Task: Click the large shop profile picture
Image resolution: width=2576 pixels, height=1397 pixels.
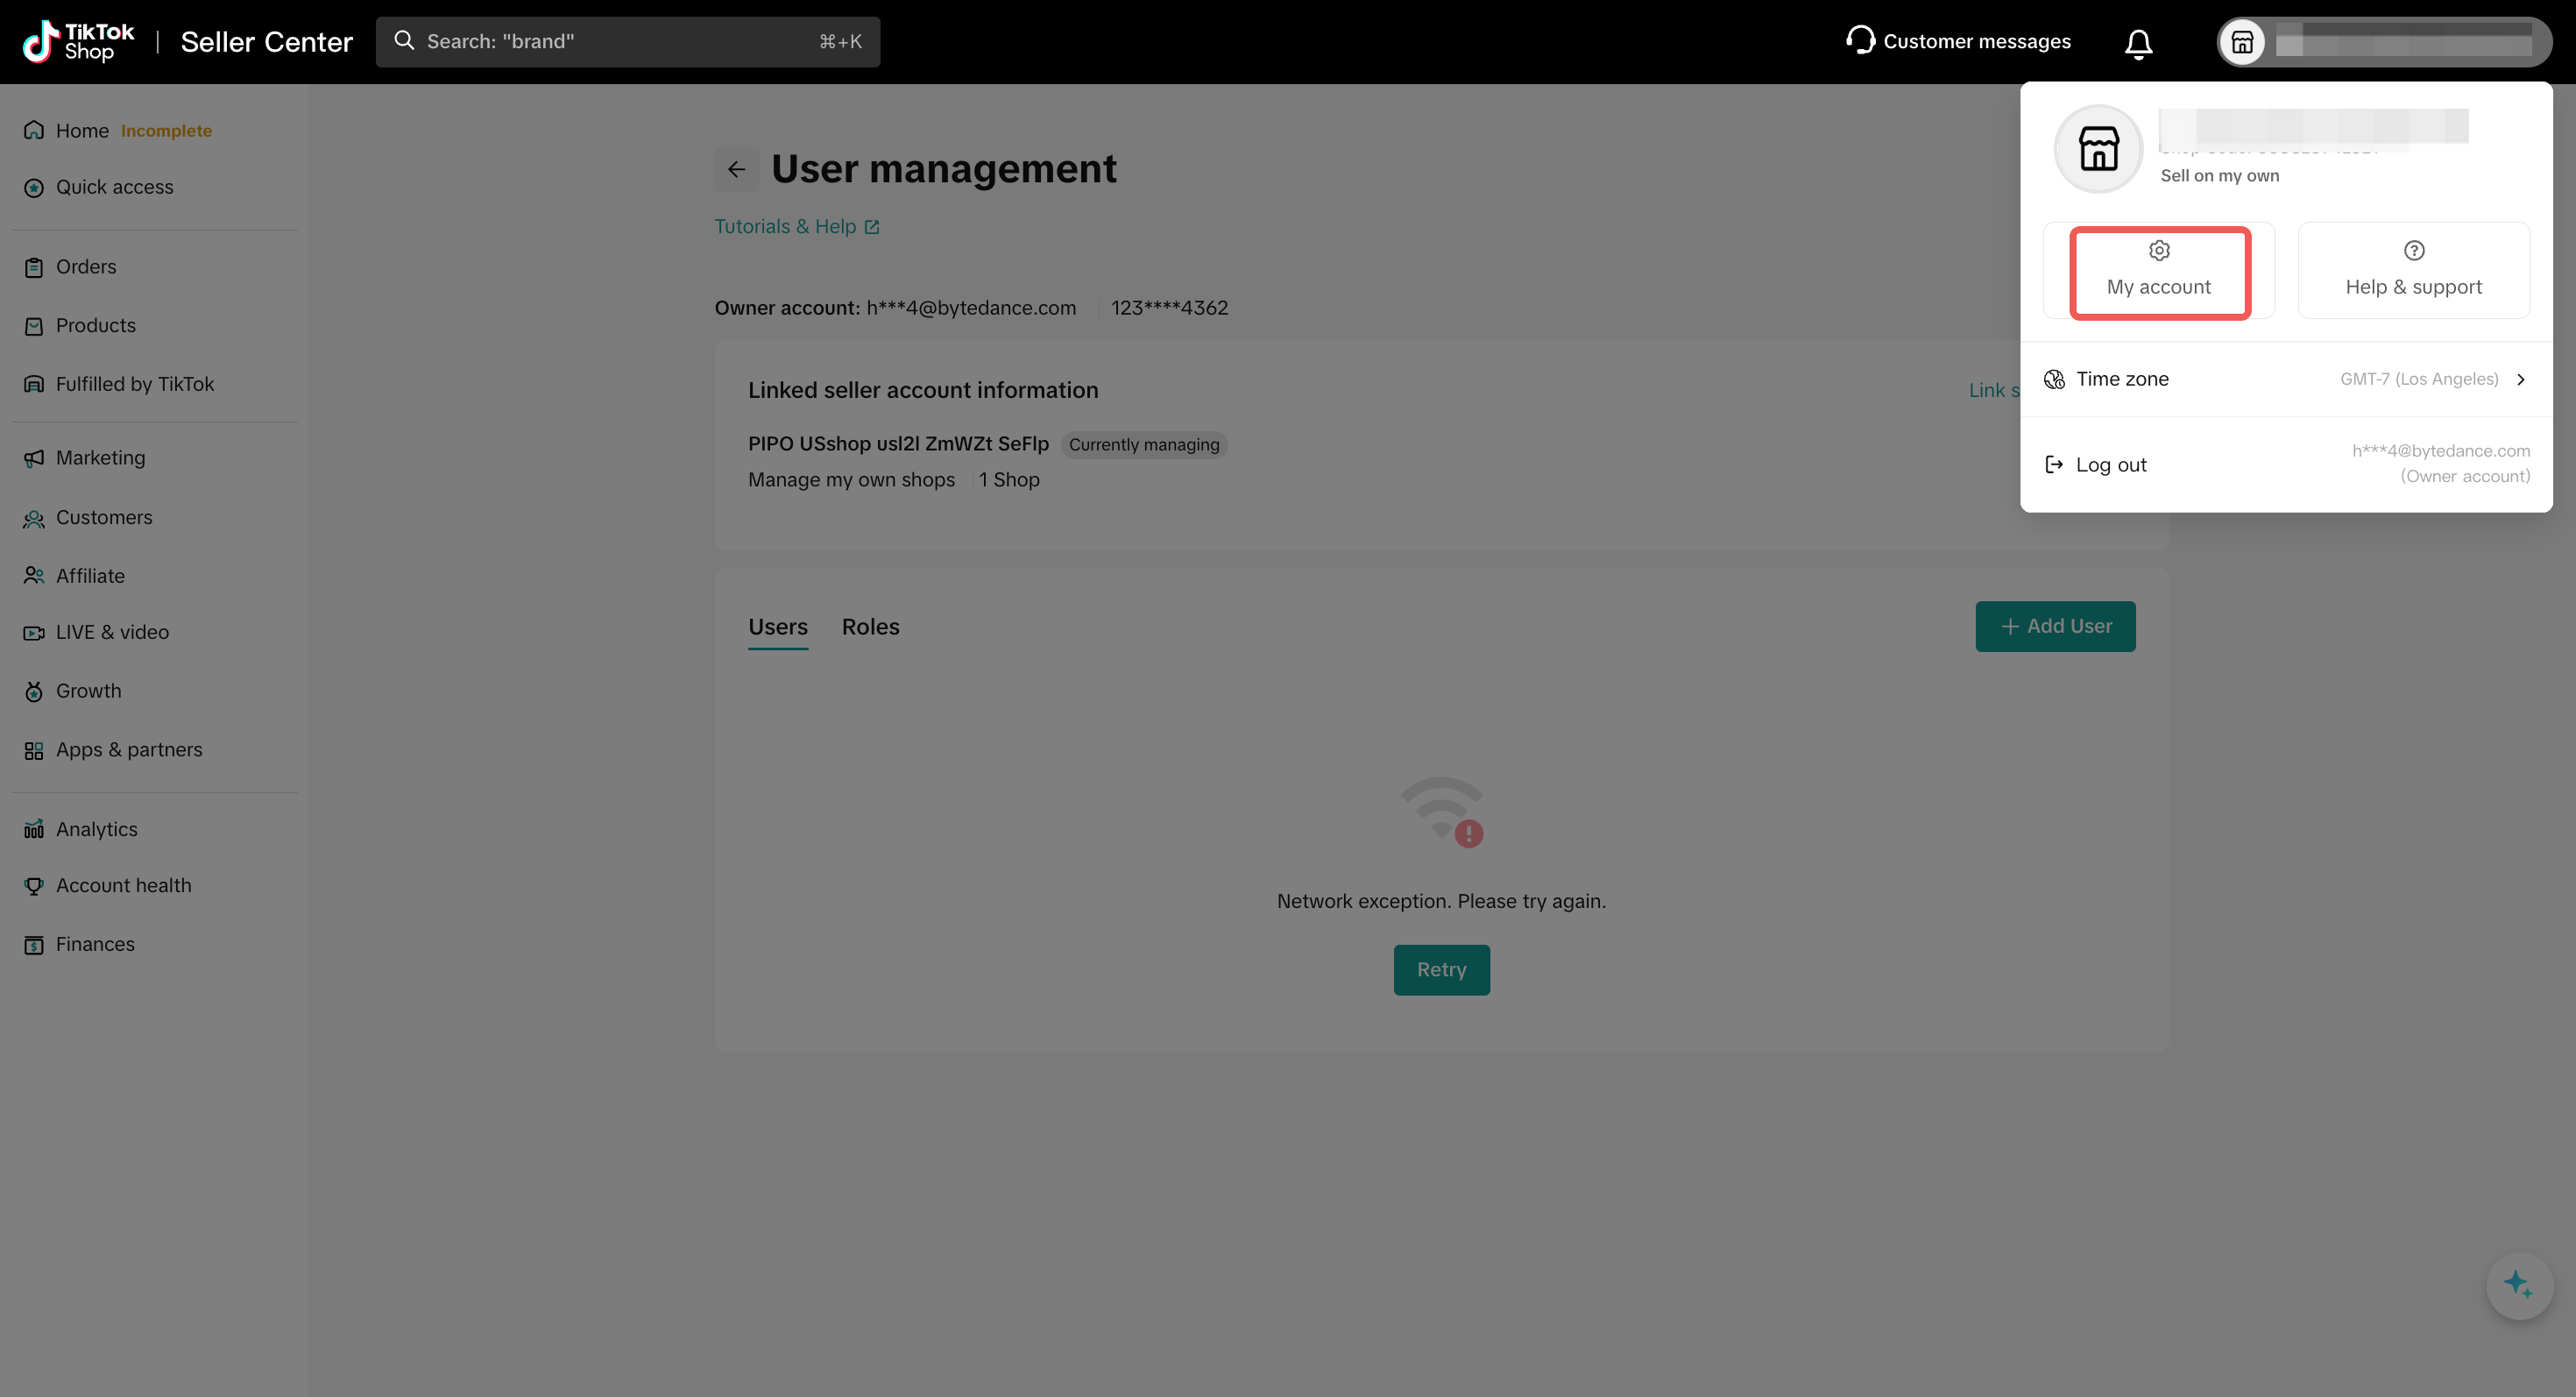Action: click(2098, 150)
